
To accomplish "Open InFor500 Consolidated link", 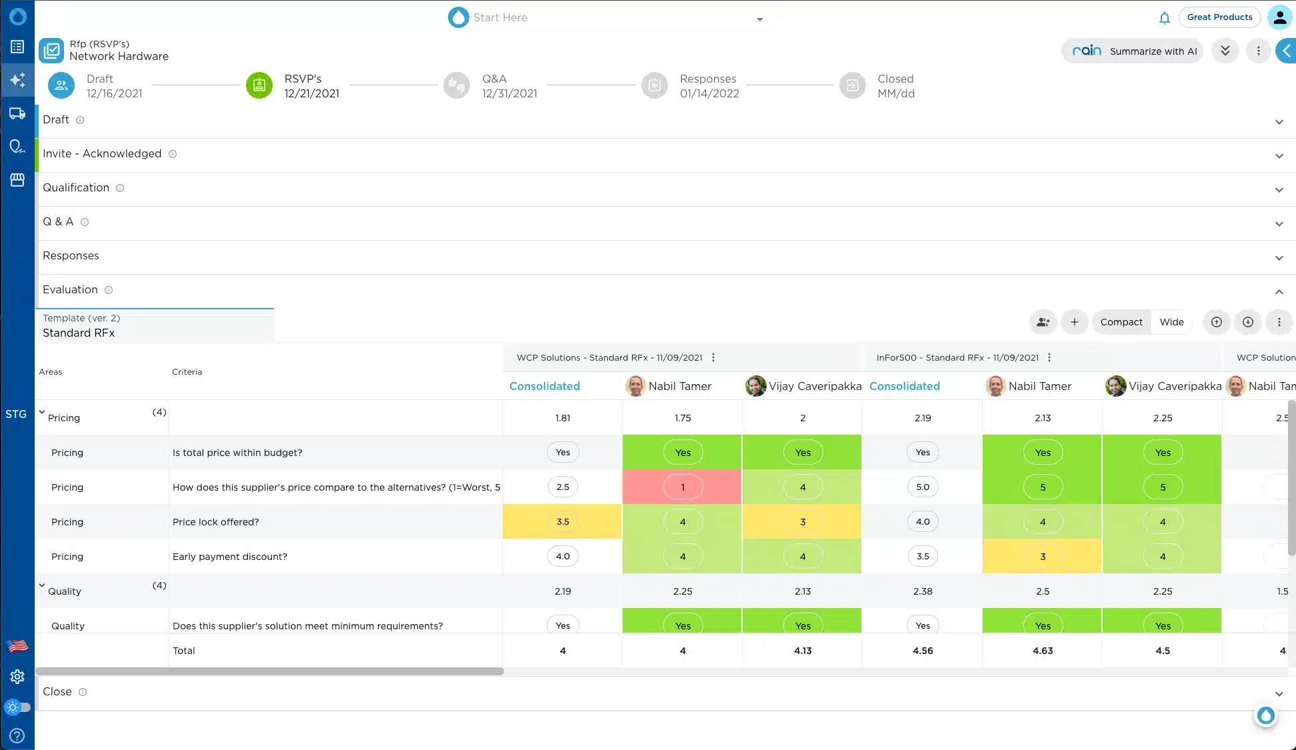I will (x=904, y=386).
